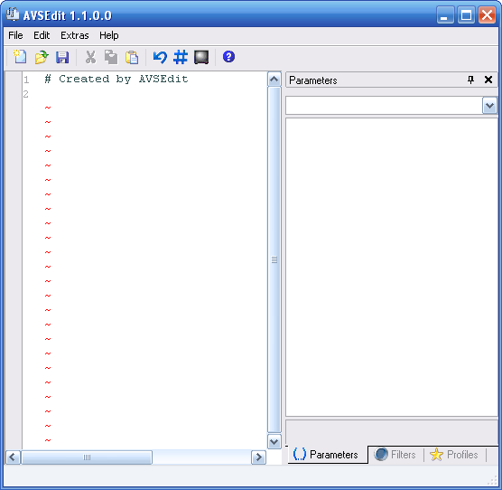Click the empty parameters list area
This screenshot has height=490, width=502.
[392, 267]
